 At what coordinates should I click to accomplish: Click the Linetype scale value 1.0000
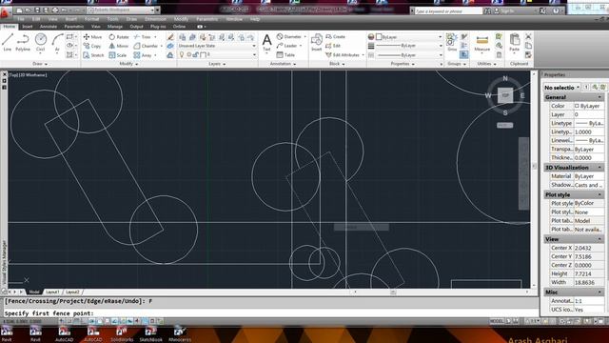coord(589,131)
